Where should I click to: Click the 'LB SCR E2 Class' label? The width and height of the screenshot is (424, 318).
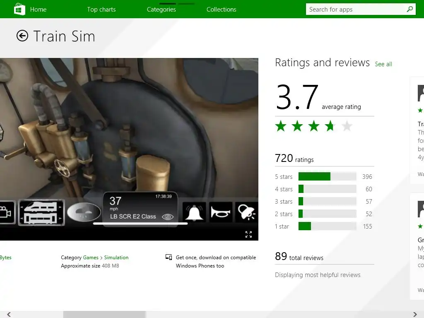(133, 217)
